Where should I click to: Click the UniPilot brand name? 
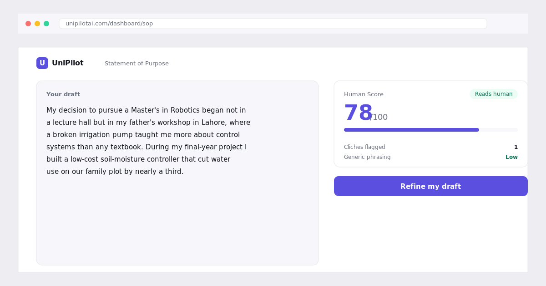pos(68,63)
